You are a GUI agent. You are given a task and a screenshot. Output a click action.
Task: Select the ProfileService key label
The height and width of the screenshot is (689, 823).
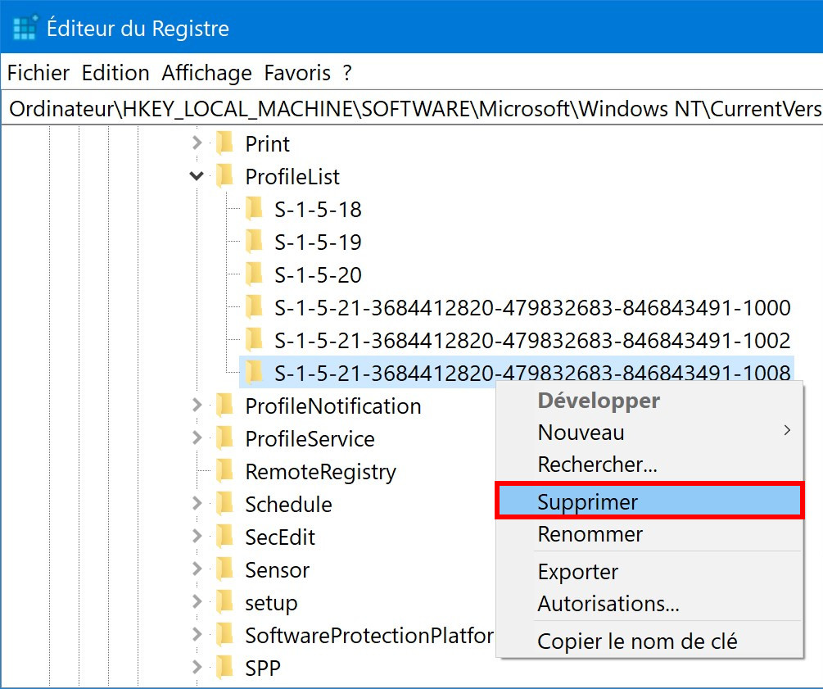click(310, 439)
